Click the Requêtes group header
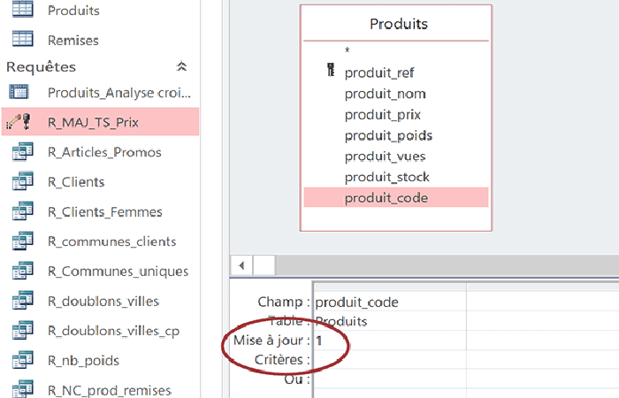Image resolution: width=619 pixels, height=398 pixels. tap(100, 66)
